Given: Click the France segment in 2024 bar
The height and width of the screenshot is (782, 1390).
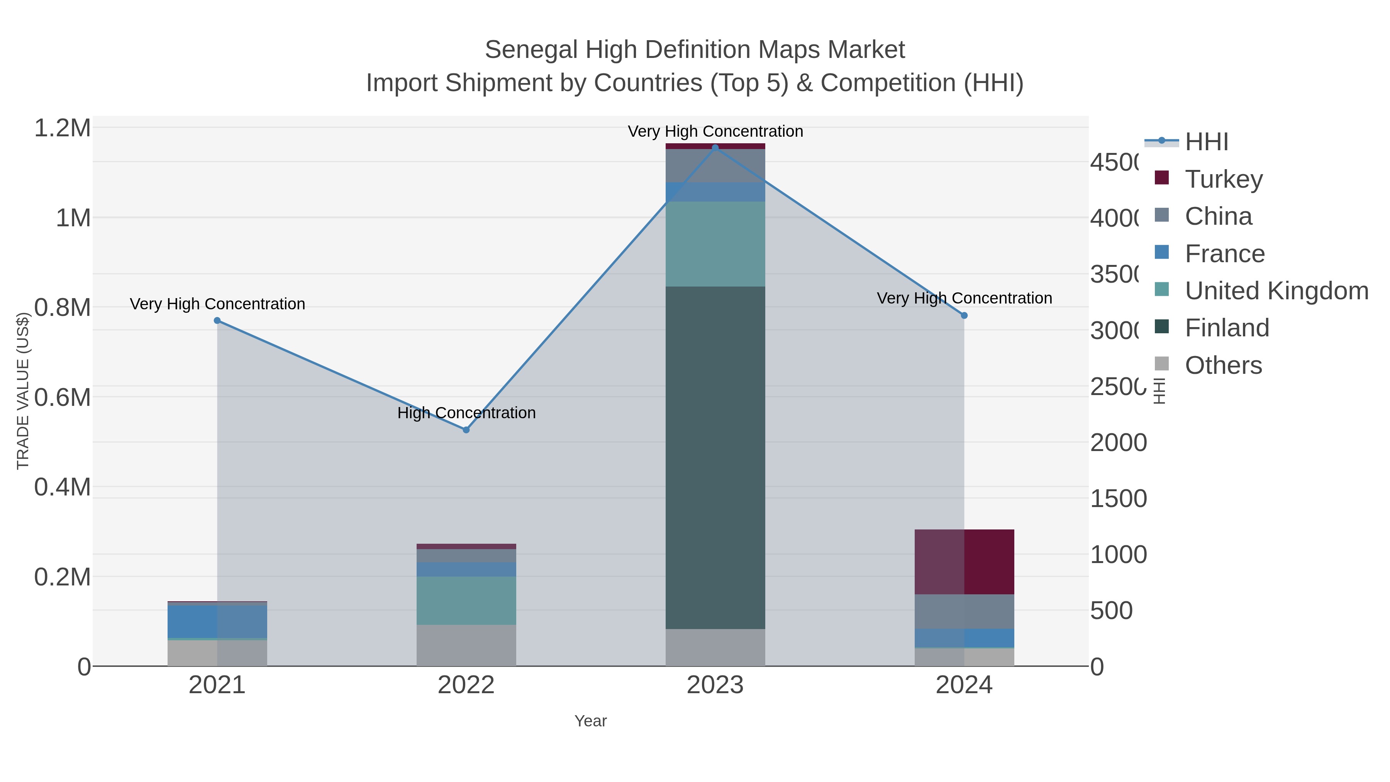Looking at the screenshot, I should 964,638.
